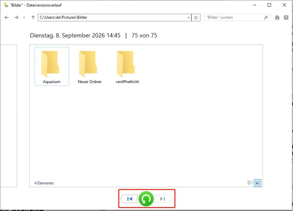
Task: Select the Aquarium folder
Action: point(52,66)
